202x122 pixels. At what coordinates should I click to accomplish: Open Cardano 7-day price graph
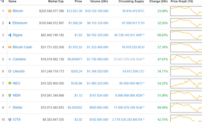pyautogui.click(x=186, y=59)
